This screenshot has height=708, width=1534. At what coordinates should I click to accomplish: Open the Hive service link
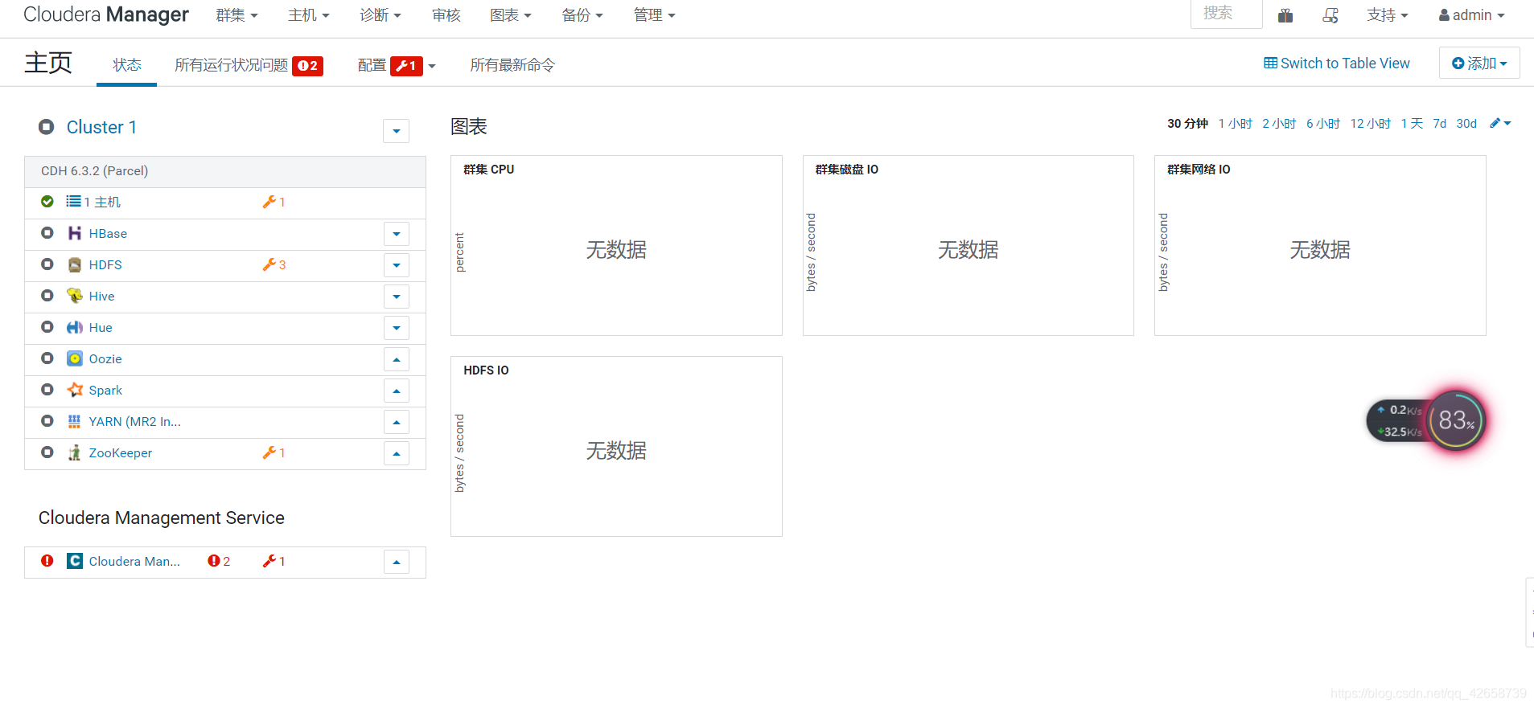point(101,296)
